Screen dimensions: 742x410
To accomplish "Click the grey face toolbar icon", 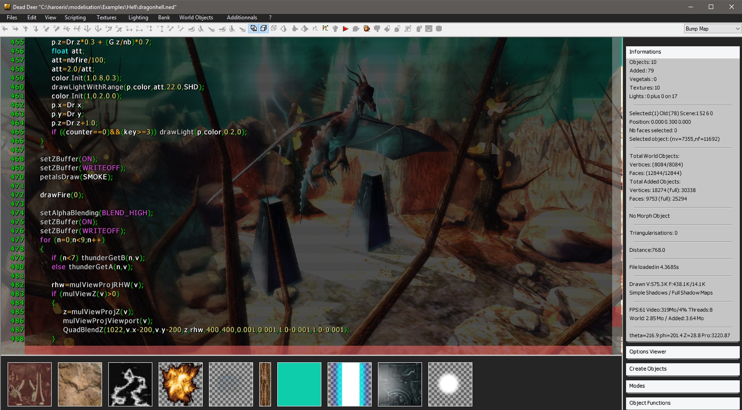I will pos(429,29).
